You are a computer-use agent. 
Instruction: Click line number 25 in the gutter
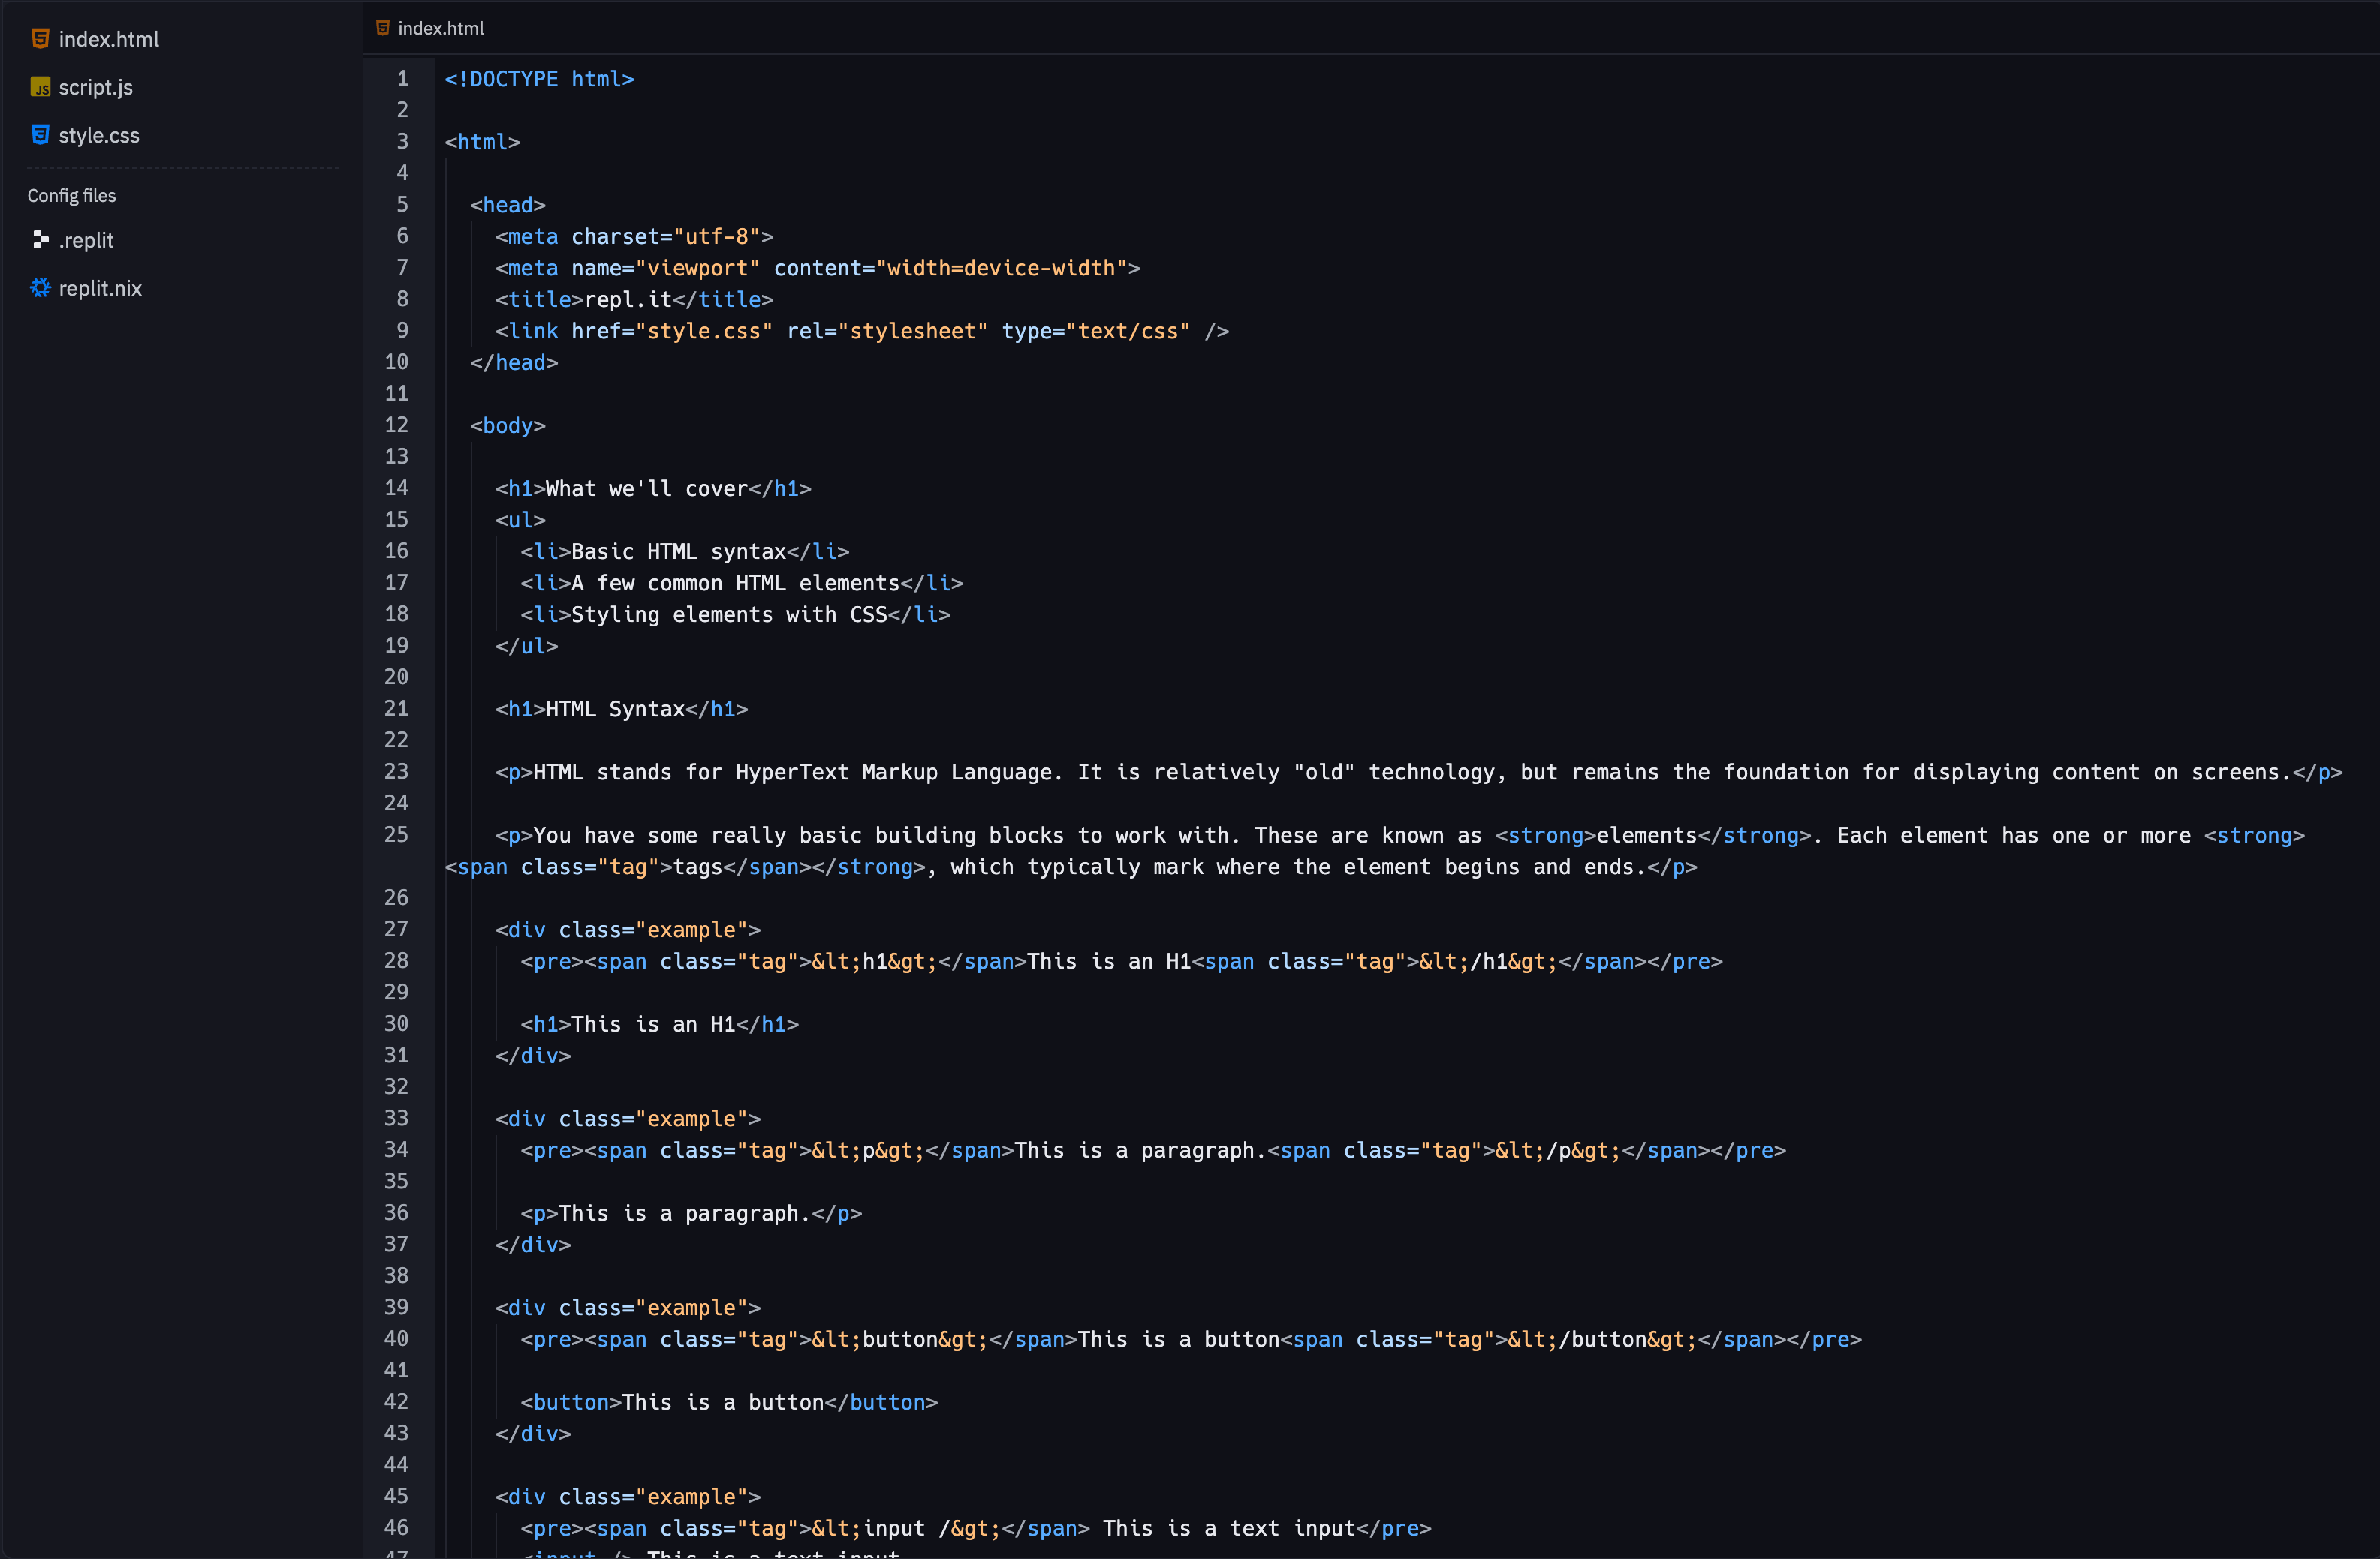[397, 834]
